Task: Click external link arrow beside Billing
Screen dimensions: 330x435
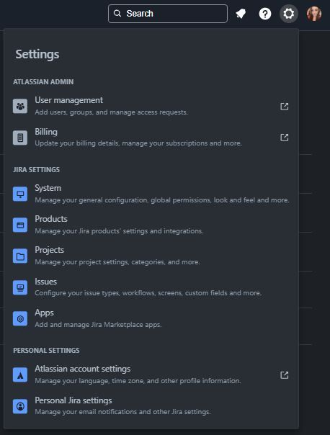Action: point(284,138)
